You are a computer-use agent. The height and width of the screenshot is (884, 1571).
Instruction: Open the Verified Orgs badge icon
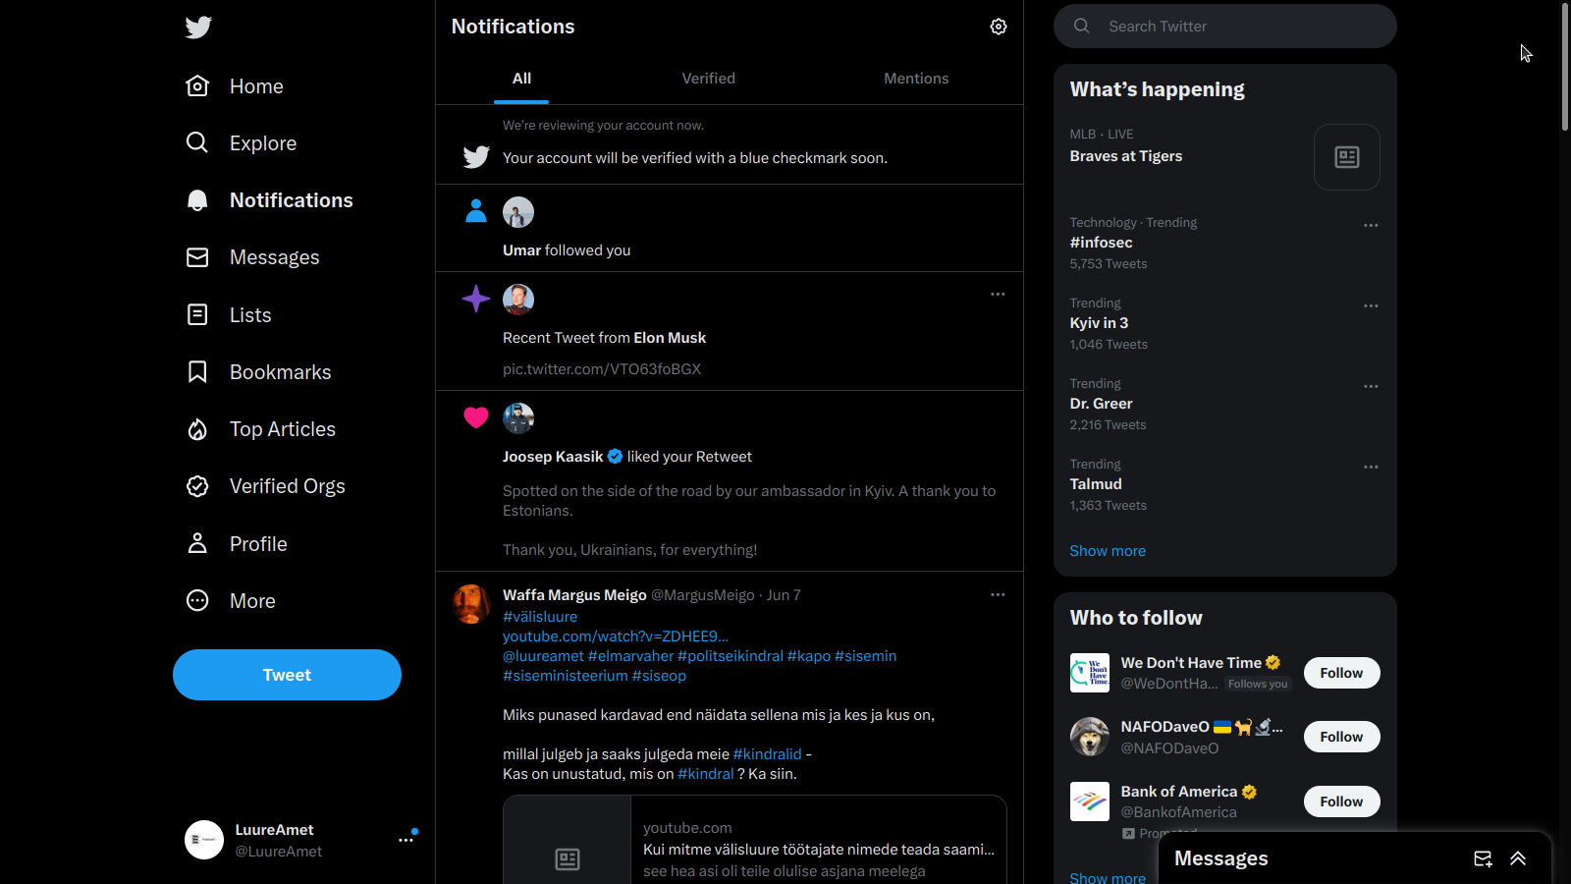tap(197, 486)
